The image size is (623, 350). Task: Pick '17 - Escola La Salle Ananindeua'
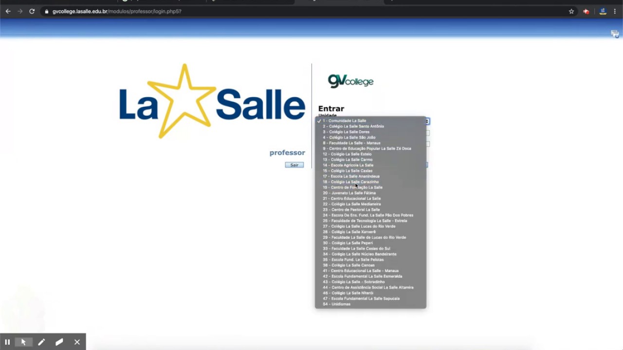pyautogui.click(x=370, y=176)
